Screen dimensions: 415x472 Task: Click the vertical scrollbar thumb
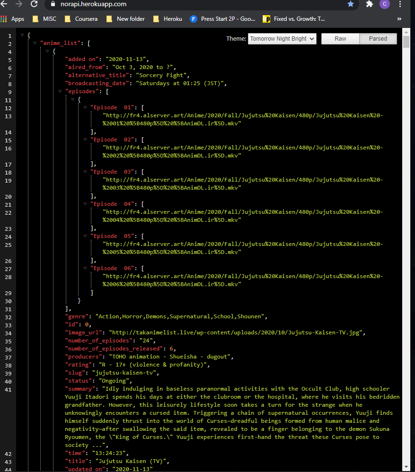(406, 42)
